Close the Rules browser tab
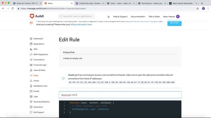 [x=72, y=3]
